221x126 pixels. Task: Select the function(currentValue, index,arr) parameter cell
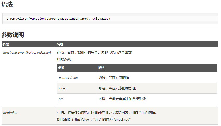click(29, 77)
